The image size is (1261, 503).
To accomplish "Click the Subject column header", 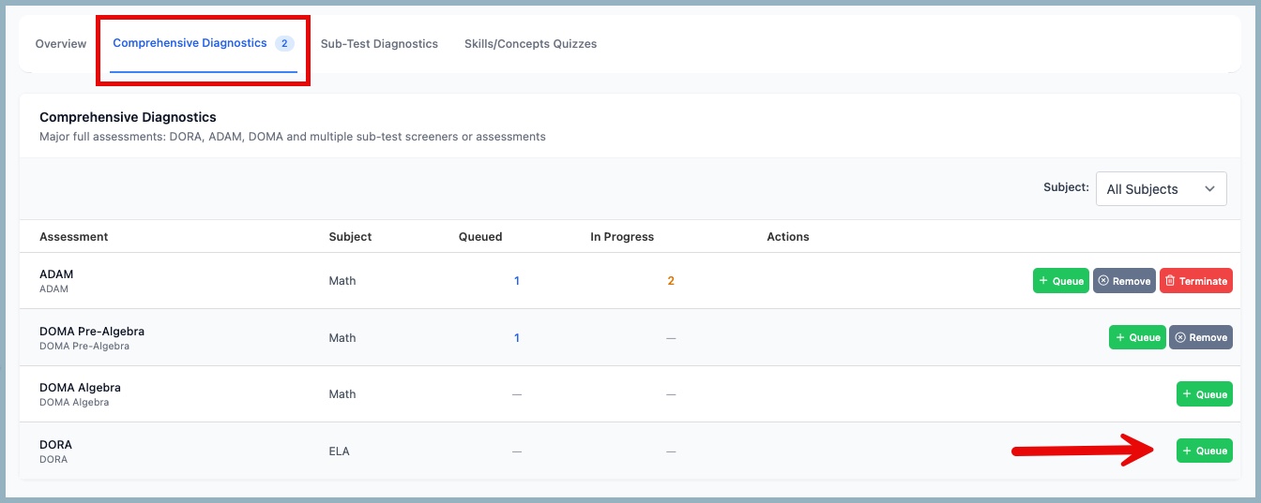I will [350, 237].
